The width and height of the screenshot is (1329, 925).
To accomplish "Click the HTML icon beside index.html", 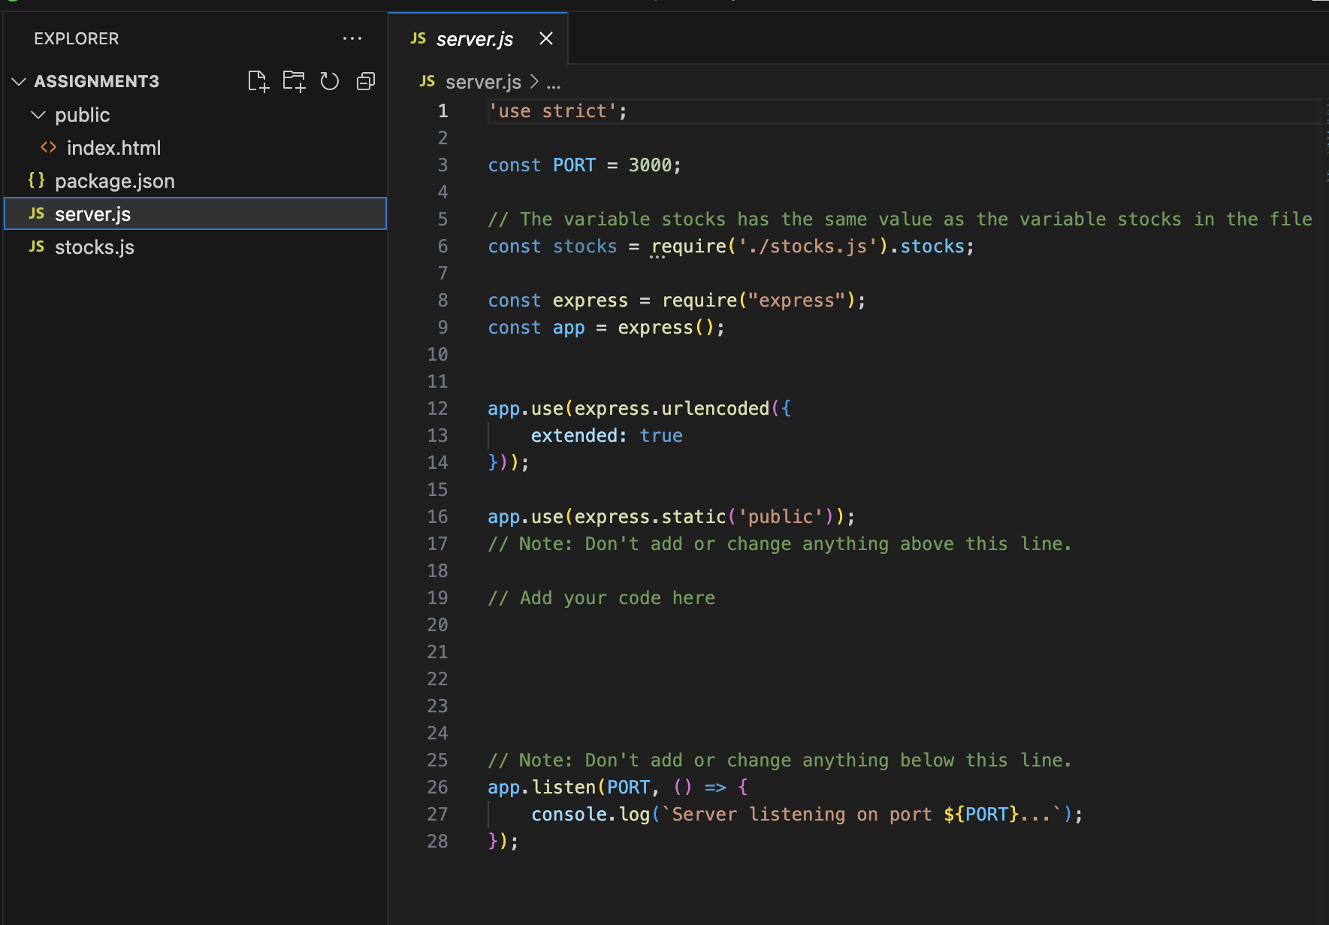I will tap(48, 147).
